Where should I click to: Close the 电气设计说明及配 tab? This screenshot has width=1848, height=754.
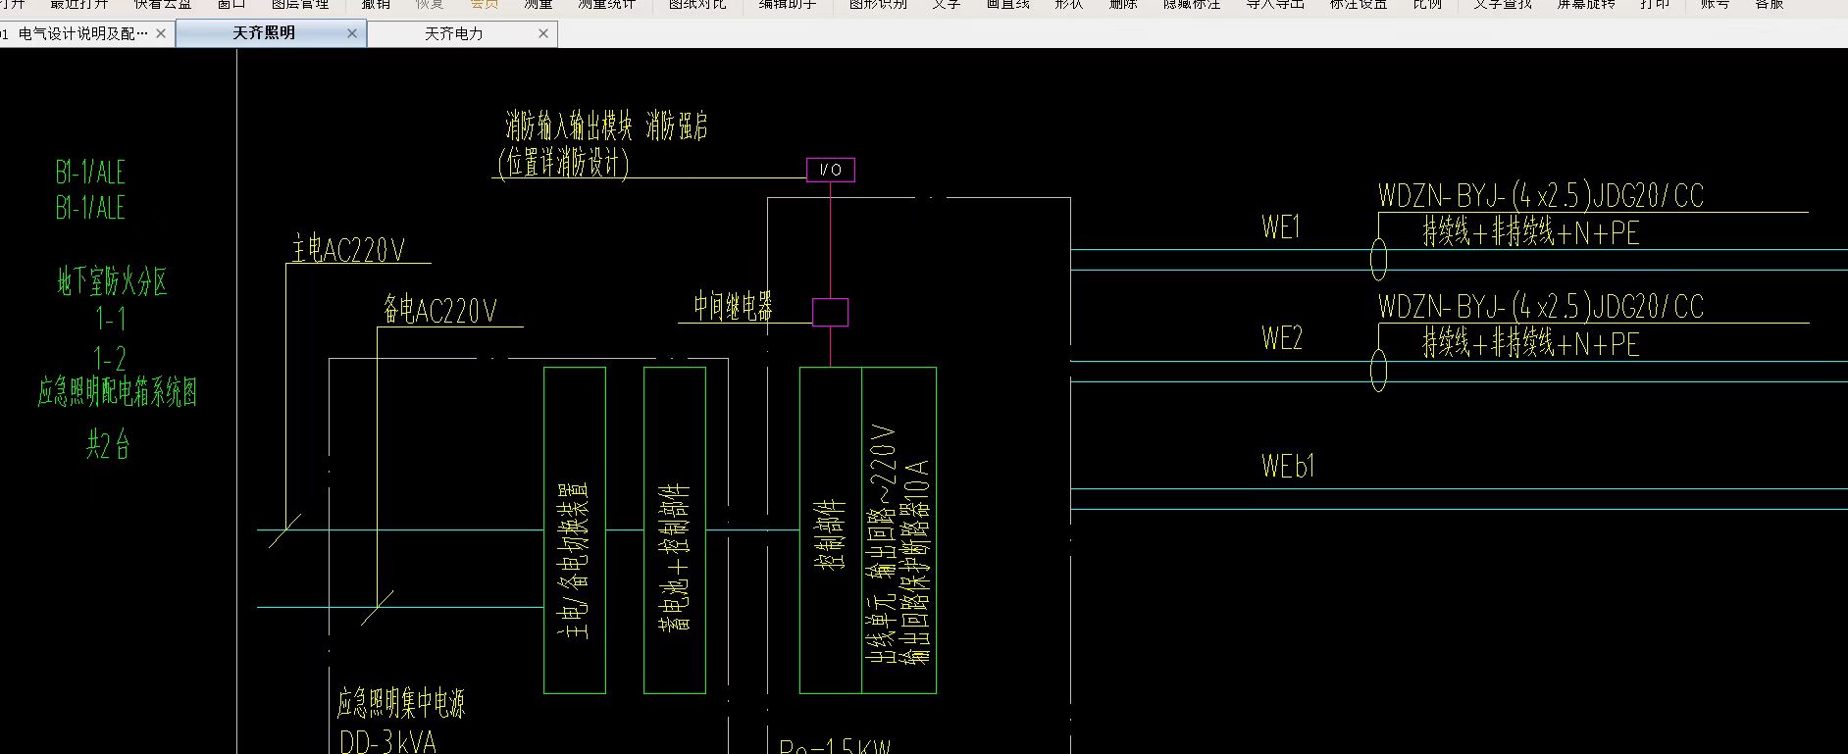pos(161,33)
